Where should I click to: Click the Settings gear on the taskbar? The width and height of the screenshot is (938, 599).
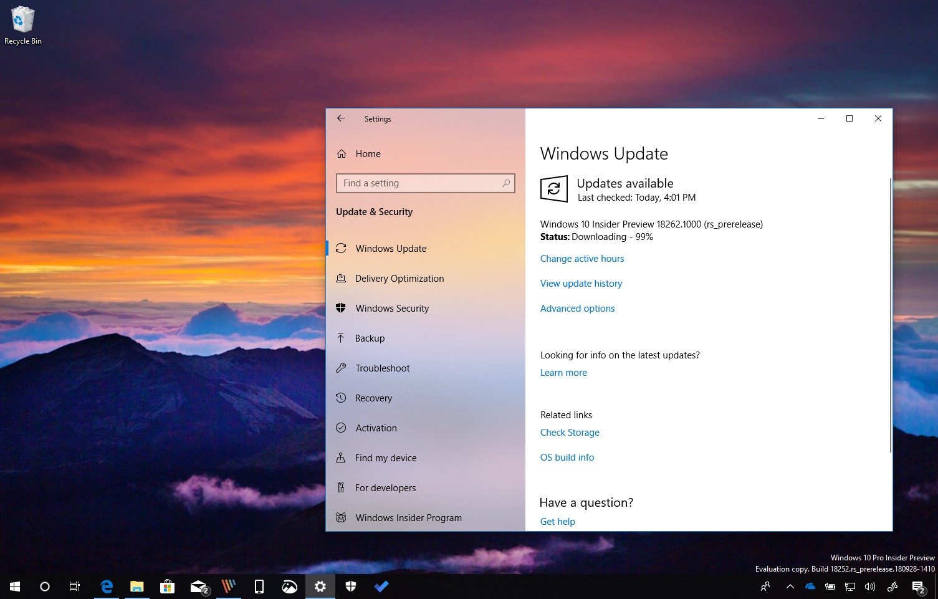[320, 587]
